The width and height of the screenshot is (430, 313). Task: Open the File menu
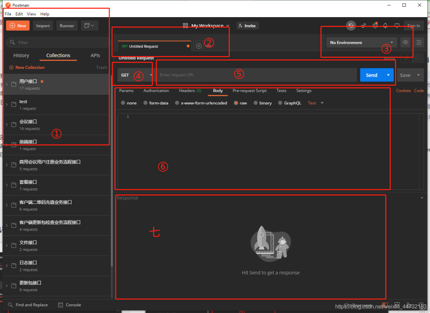point(8,14)
